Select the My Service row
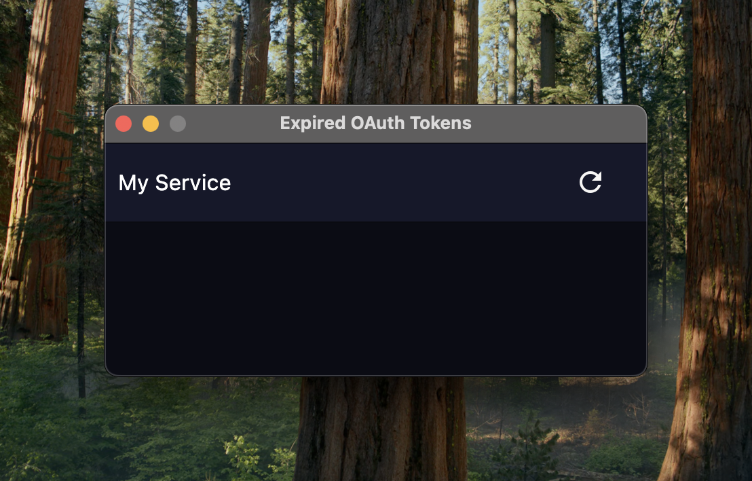 [x=376, y=183]
